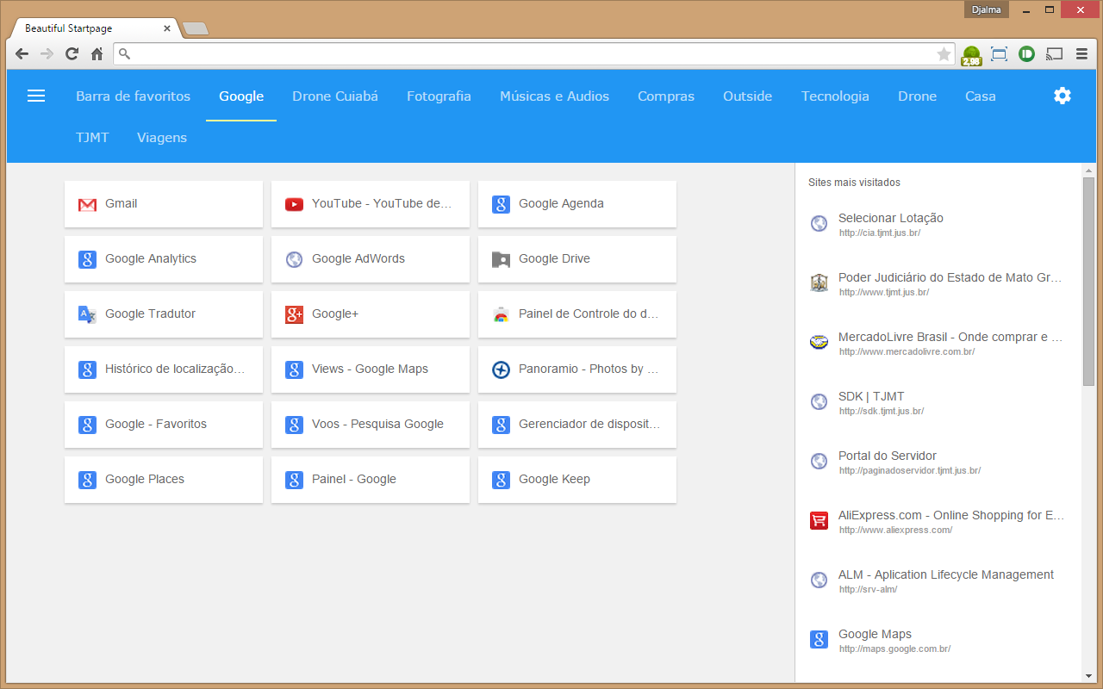Open Histórico de localização bookmark
The image size is (1103, 689).
tap(164, 369)
